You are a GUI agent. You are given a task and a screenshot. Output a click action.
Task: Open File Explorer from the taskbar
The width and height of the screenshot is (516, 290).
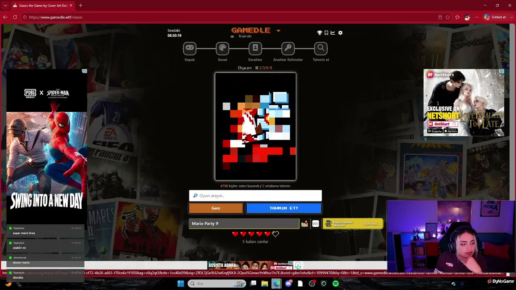click(x=265, y=284)
